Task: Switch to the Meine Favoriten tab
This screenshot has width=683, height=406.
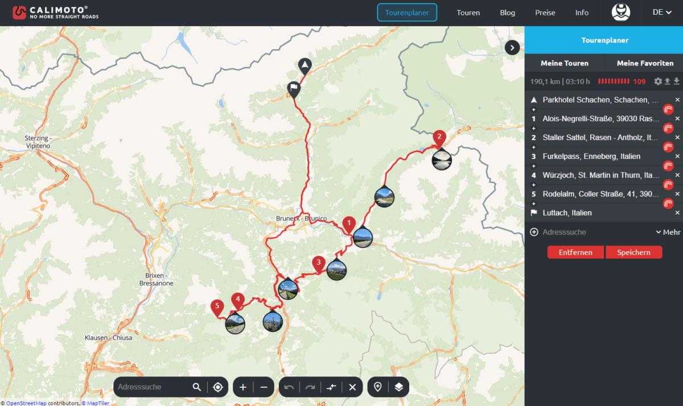Action: (x=644, y=63)
